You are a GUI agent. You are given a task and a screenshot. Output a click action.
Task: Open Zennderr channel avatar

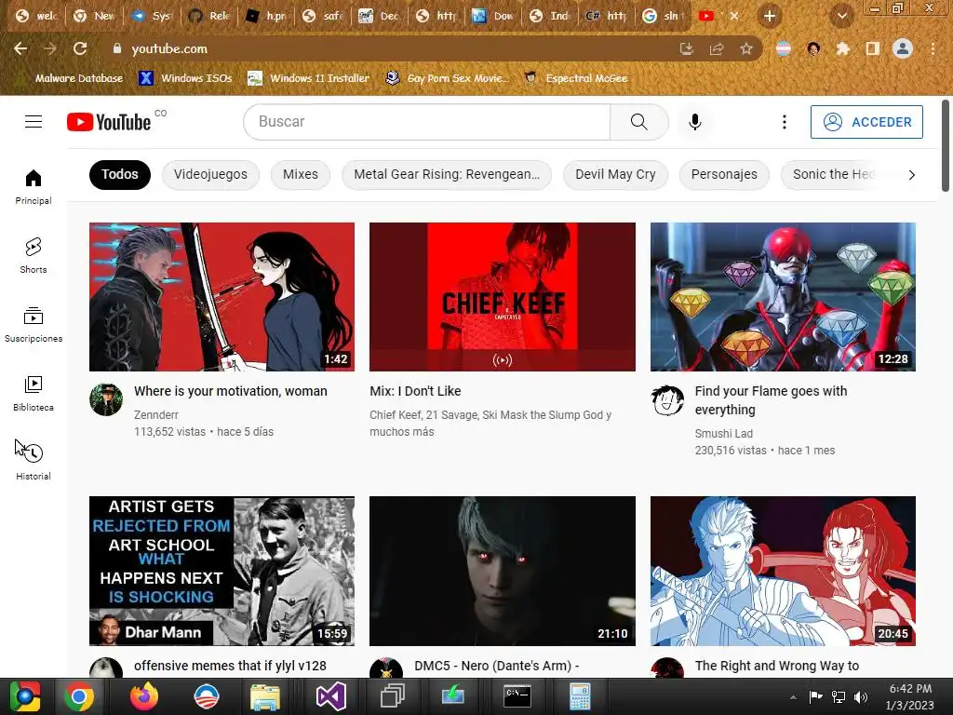(x=106, y=399)
